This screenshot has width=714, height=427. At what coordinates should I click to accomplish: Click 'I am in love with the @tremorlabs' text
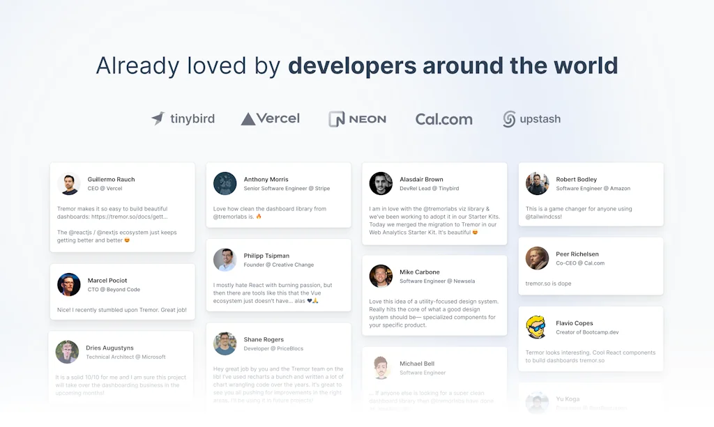click(434, 221)
